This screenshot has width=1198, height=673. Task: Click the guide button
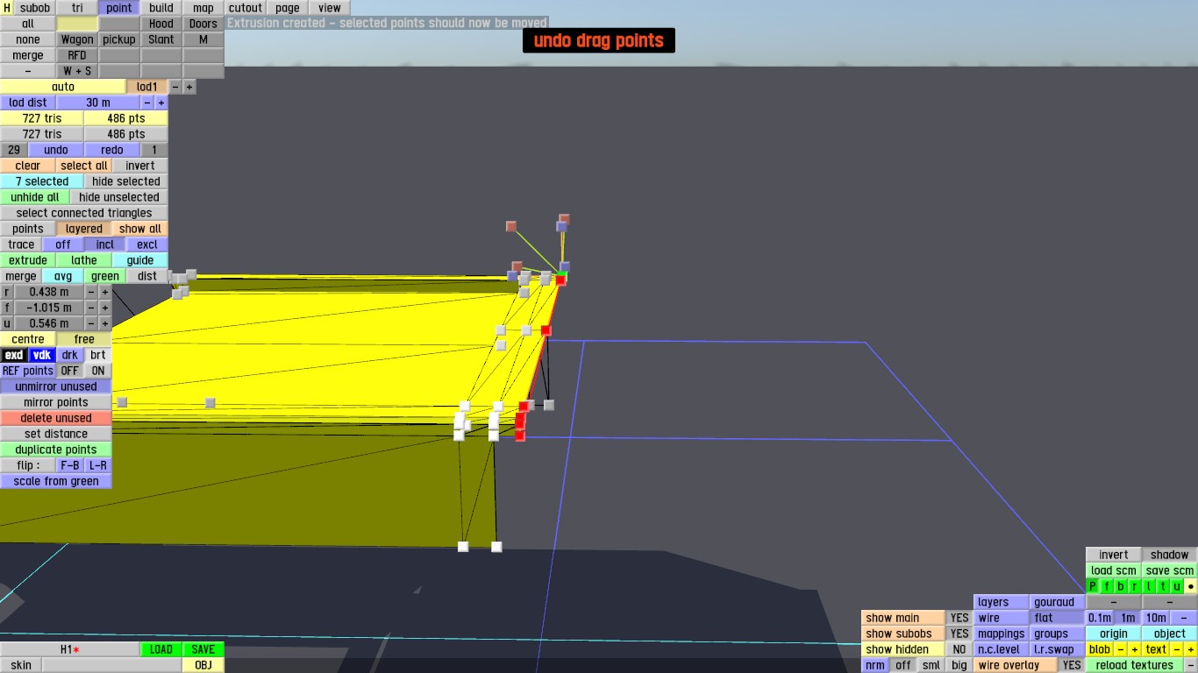tap(140, 260)
